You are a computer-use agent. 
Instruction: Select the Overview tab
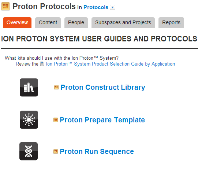[x=17, y=22]
